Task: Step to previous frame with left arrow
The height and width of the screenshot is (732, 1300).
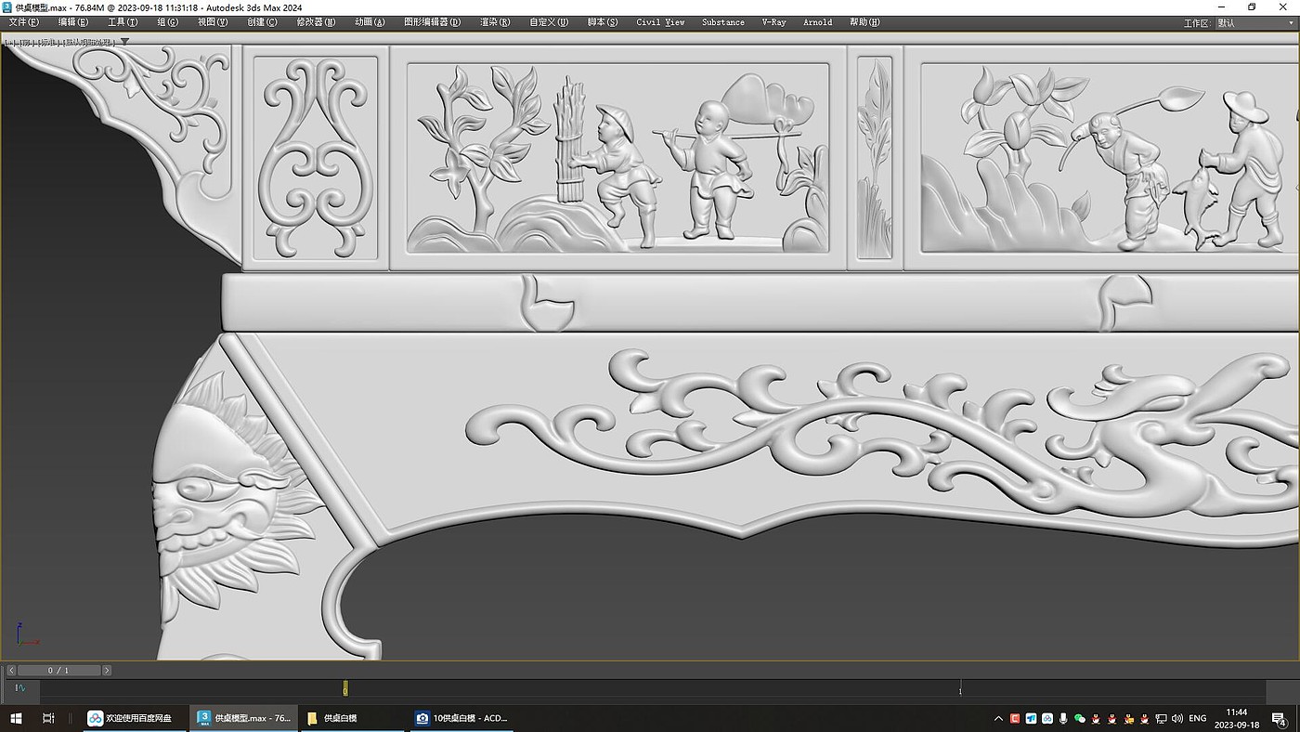Action: (11, 670)
